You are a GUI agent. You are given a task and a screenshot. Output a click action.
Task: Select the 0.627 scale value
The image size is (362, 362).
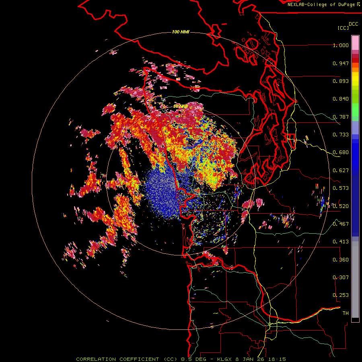point(341,171)
